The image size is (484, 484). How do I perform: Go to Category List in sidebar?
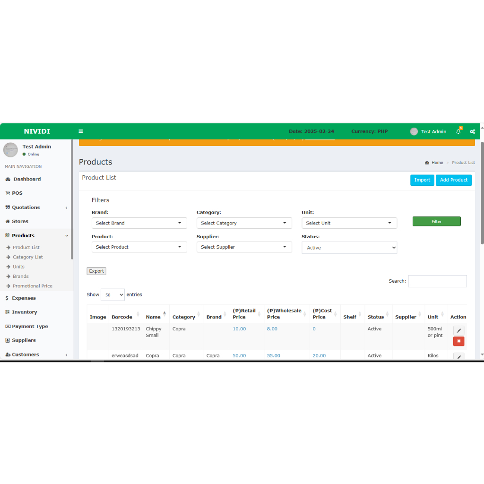pyautogui.click(x=27, y=257)
